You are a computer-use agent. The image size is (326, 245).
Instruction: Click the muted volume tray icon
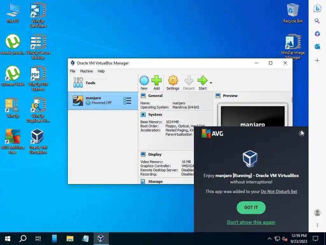click(x=285, y=239)
